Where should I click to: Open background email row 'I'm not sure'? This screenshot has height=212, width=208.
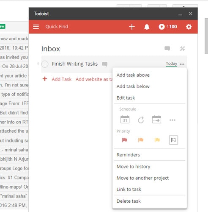(14, 85)
